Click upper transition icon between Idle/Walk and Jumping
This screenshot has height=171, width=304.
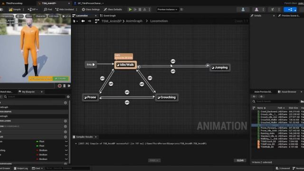coord(173,61)
